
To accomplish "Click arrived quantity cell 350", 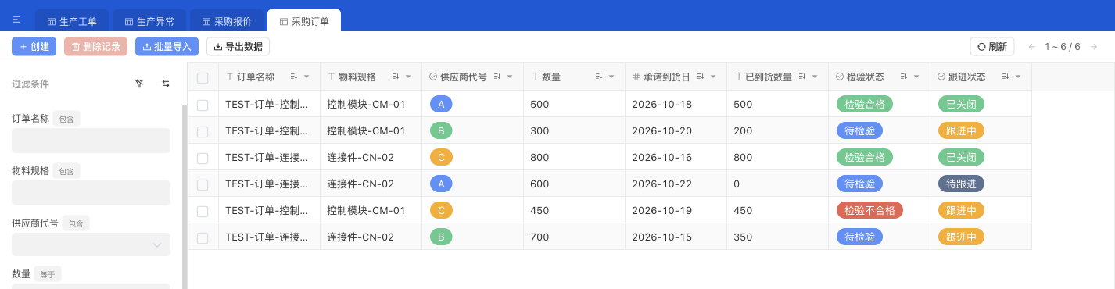I will (777, 237).
